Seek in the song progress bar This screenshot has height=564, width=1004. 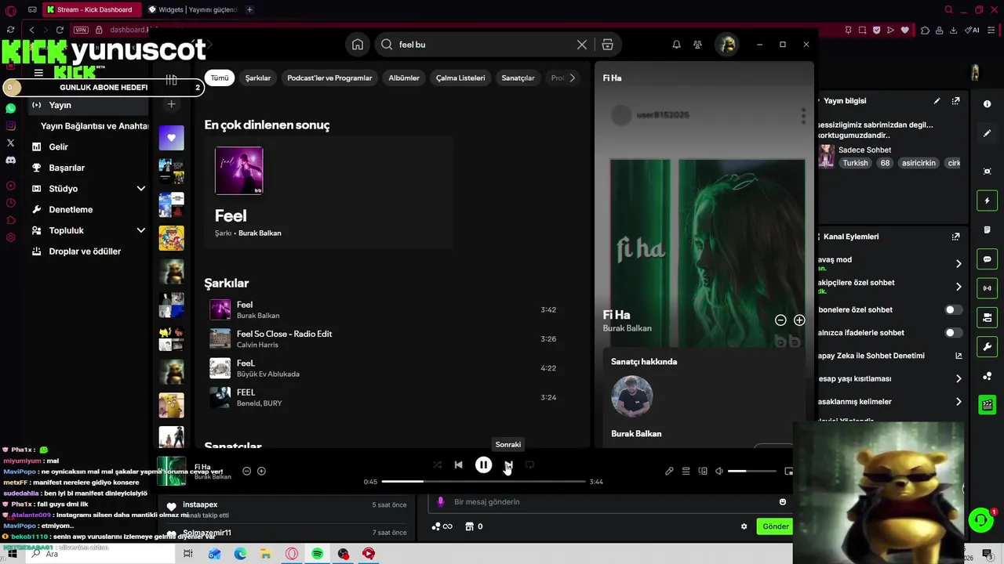click(483, 481)
